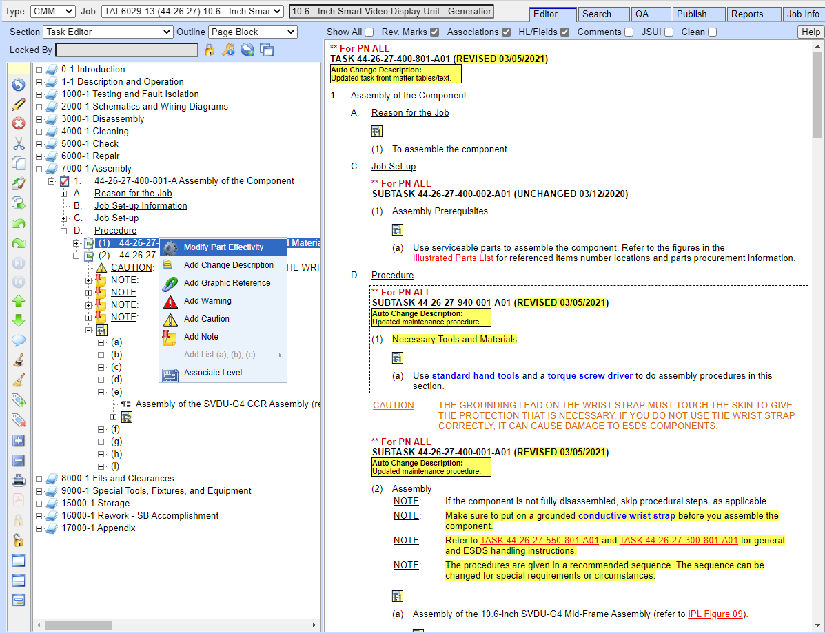Viewport: 825px width, 633px height.
Task: Expand the (a) list item node
Action: (x=101, y=342)
